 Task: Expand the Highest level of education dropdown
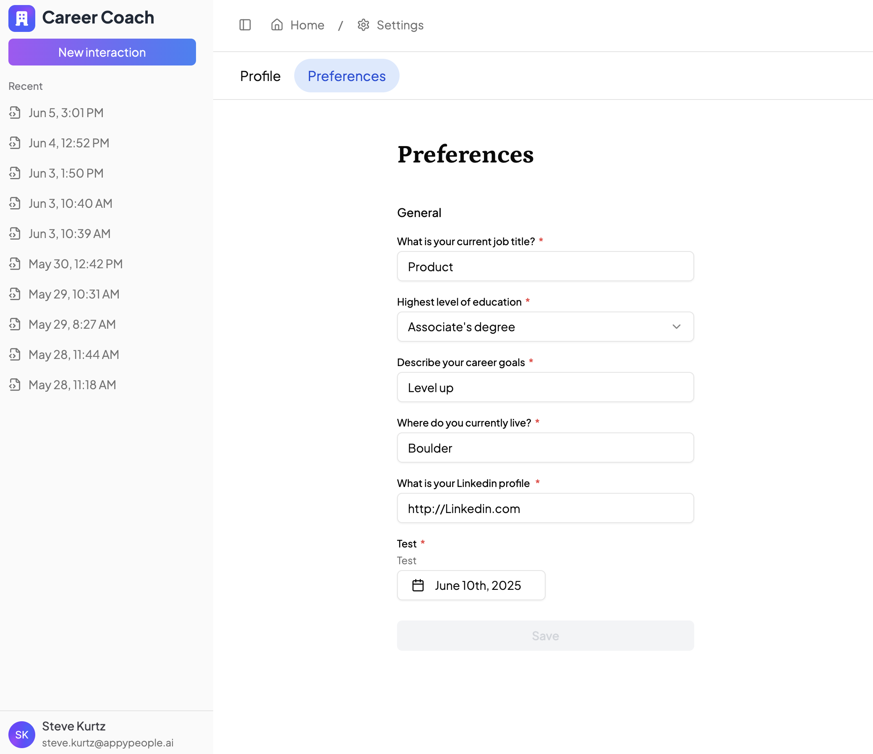coord(544,327)
